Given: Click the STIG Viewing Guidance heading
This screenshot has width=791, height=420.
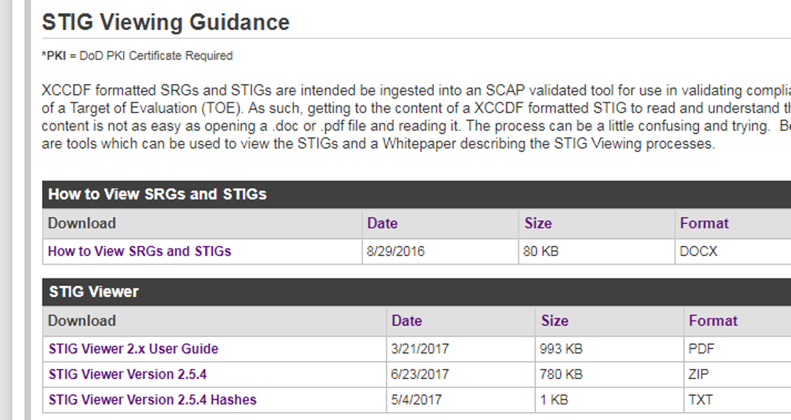Looking at the screenshot, I should pos(166,22).
